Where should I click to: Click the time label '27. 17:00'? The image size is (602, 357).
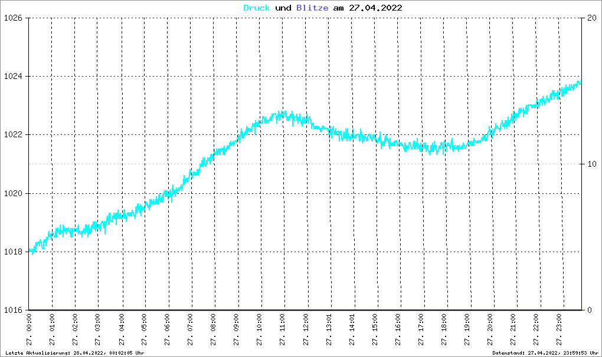pos(421,330)
